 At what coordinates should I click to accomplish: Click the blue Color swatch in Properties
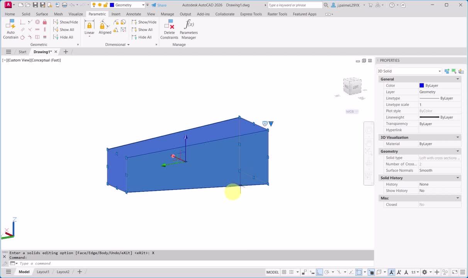point(422,86)
